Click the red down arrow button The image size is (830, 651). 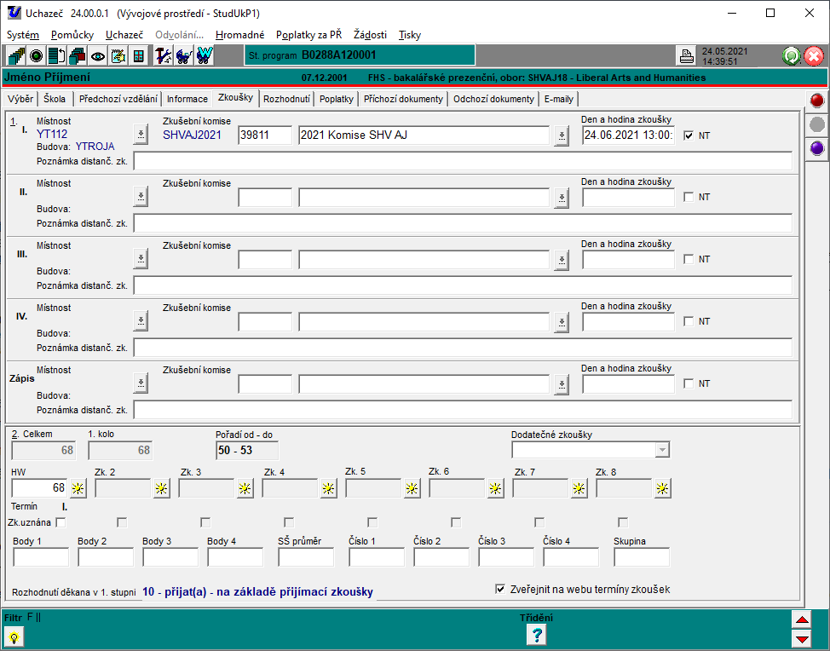coord(801,638)
